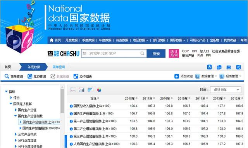Click the National data cube logo
Screen dimensions: 248x148
[20, 39]
